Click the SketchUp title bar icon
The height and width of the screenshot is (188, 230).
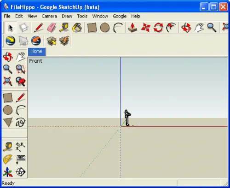(6, 7)
